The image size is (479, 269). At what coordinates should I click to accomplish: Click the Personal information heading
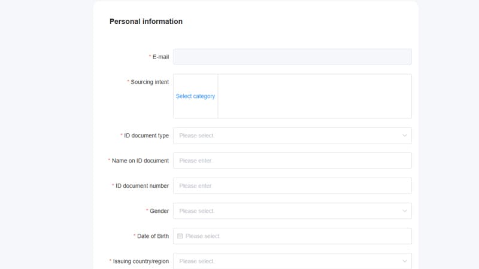(x=146, y=22)
